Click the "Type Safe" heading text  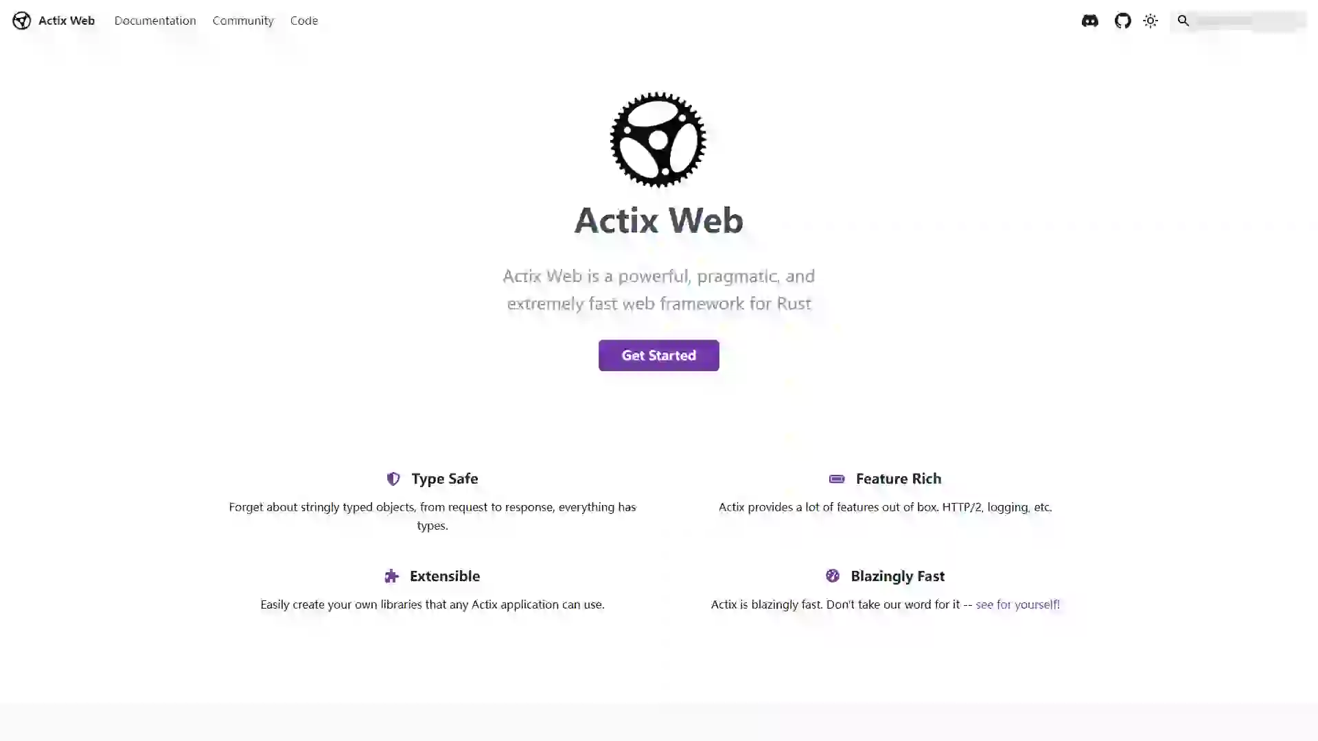coord(445,479)
